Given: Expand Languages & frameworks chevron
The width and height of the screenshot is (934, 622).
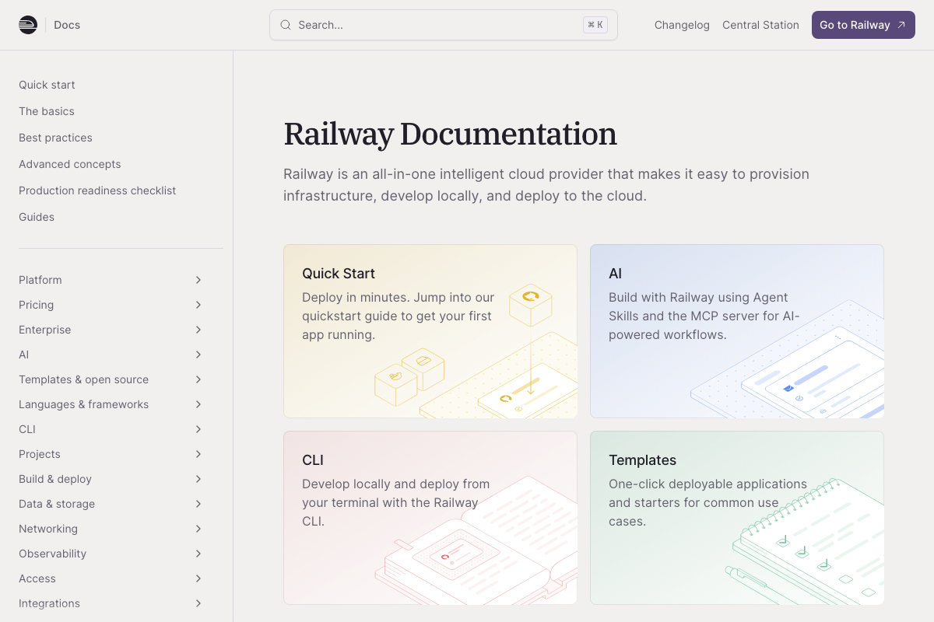Looking at the screenshot, I should pyautogui.click(x=198, y=404).
